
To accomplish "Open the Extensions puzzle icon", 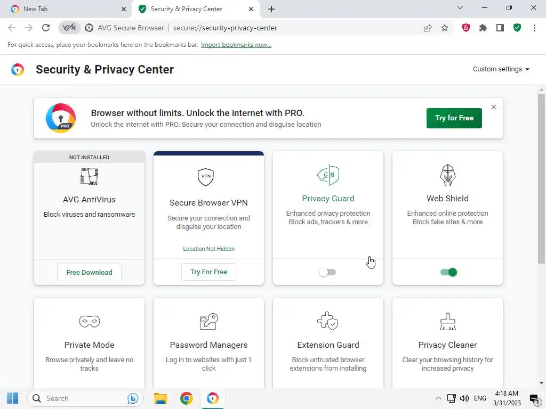I will click(483, 28).
